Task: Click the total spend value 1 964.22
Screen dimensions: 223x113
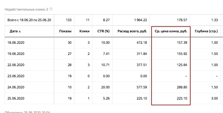Action: pos(141,20)
